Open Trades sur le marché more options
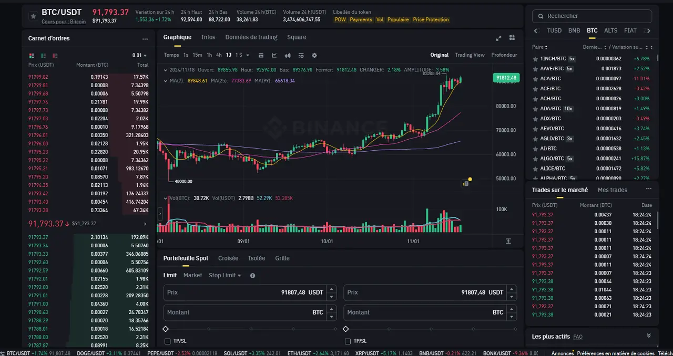Viewport: 673px width, 356px height. pyautogui.click(x=649, y=189)
